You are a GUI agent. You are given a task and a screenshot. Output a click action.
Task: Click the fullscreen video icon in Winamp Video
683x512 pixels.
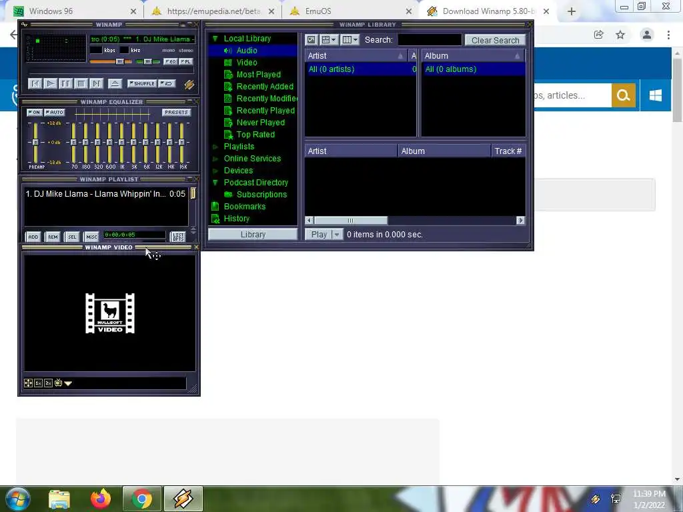pyautogui.click(x=28, y=383)
